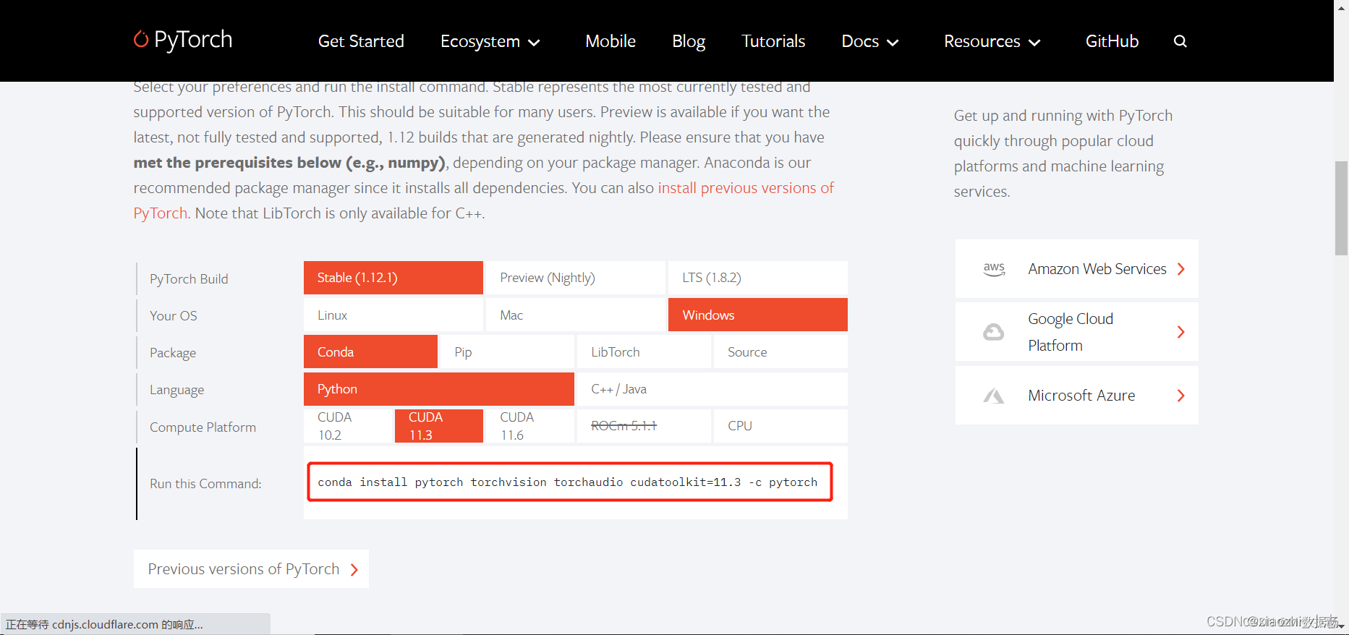Open the Google Cloud Platform card
The image size is (1349, 635).
click(x=1077, y=332)
